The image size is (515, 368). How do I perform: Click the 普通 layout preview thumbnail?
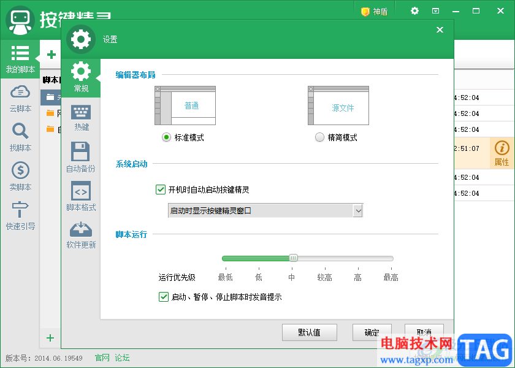point(185,105)
